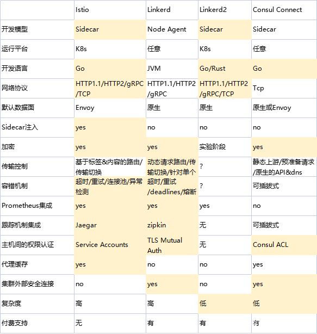Click the HTTP1.1/HTTP2/gRPC/TCP cell under Istio
317x334 pixels.
click(110, 89)
